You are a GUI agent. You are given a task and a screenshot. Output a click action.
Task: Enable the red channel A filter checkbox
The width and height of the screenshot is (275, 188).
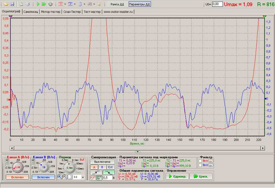point(201,161)
